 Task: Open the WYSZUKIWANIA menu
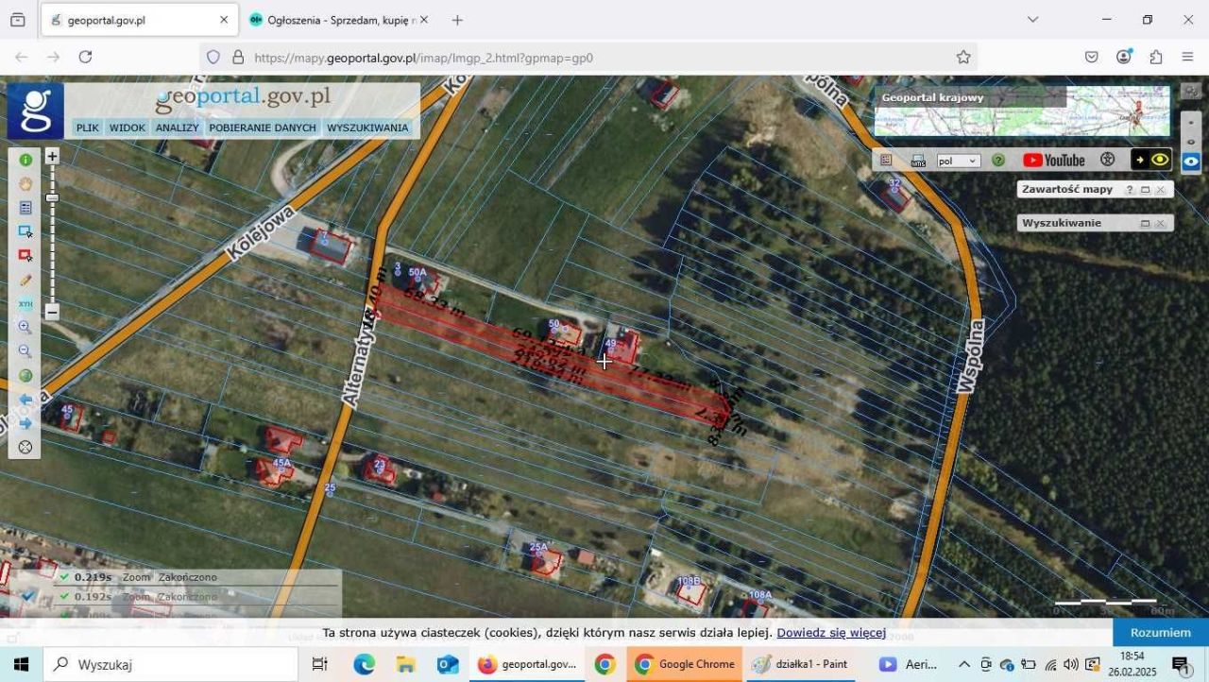coord(367,128)
